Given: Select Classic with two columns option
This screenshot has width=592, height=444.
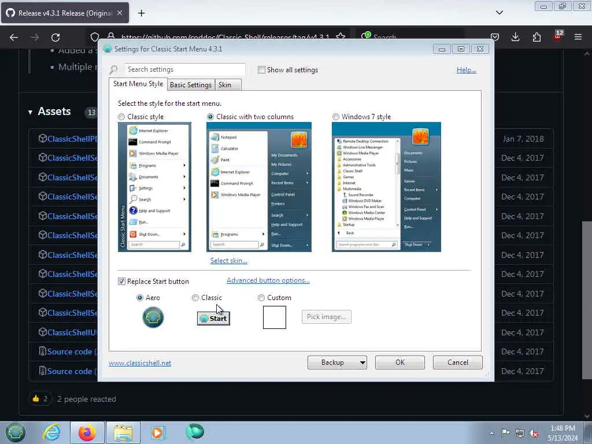Looking at the screenshot, I should coord(210,117).
